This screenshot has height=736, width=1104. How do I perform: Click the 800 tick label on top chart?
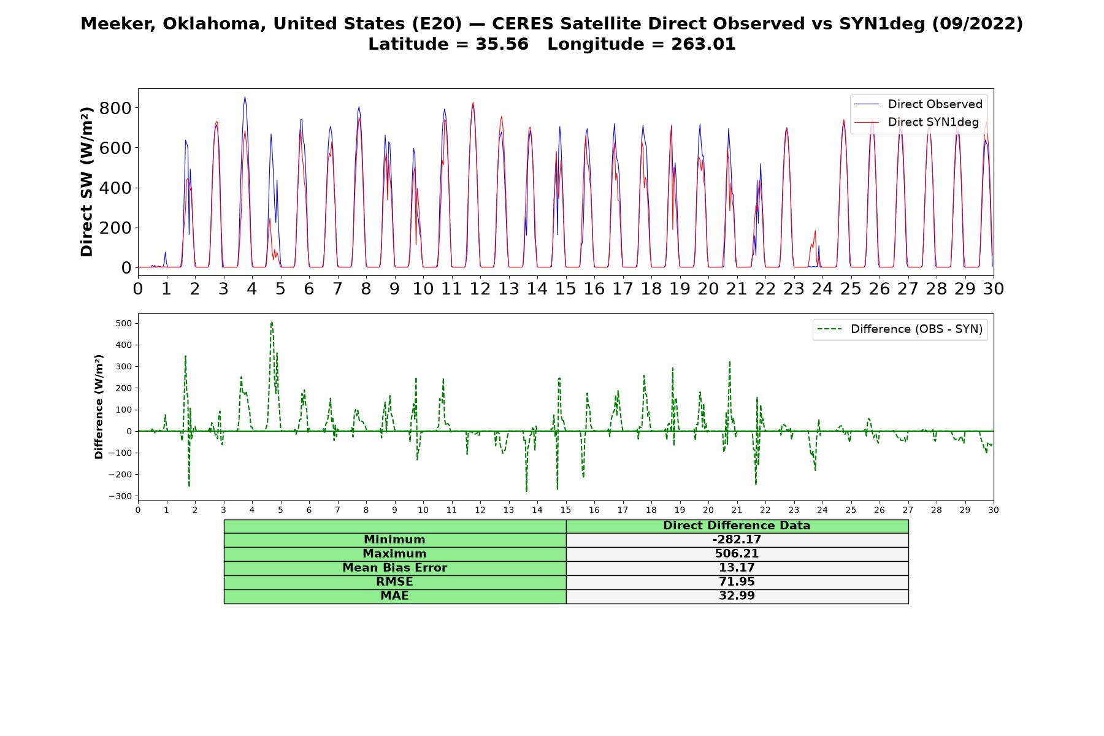116,108
